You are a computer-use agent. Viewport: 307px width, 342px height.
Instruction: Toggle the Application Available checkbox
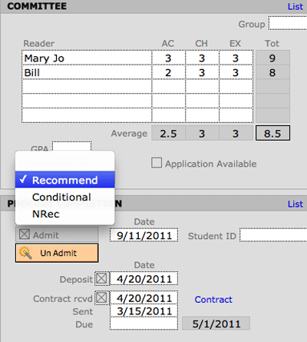[157, 163]
